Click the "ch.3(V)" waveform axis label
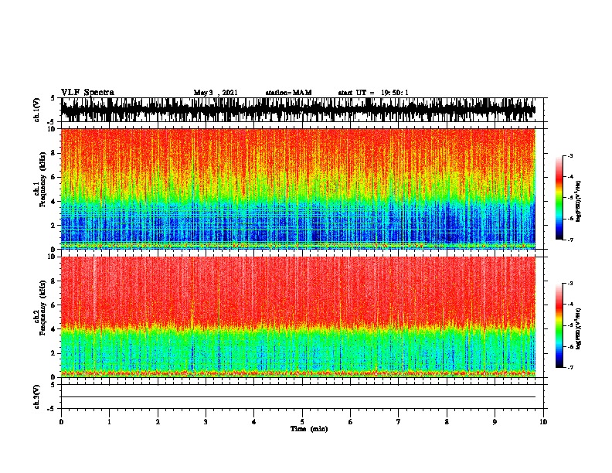Screen dimensions: 612x473 point(37,396)
